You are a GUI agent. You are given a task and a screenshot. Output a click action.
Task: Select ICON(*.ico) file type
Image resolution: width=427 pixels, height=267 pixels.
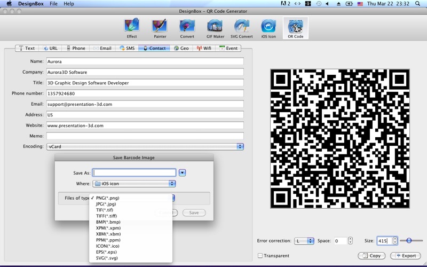[131, 246]
